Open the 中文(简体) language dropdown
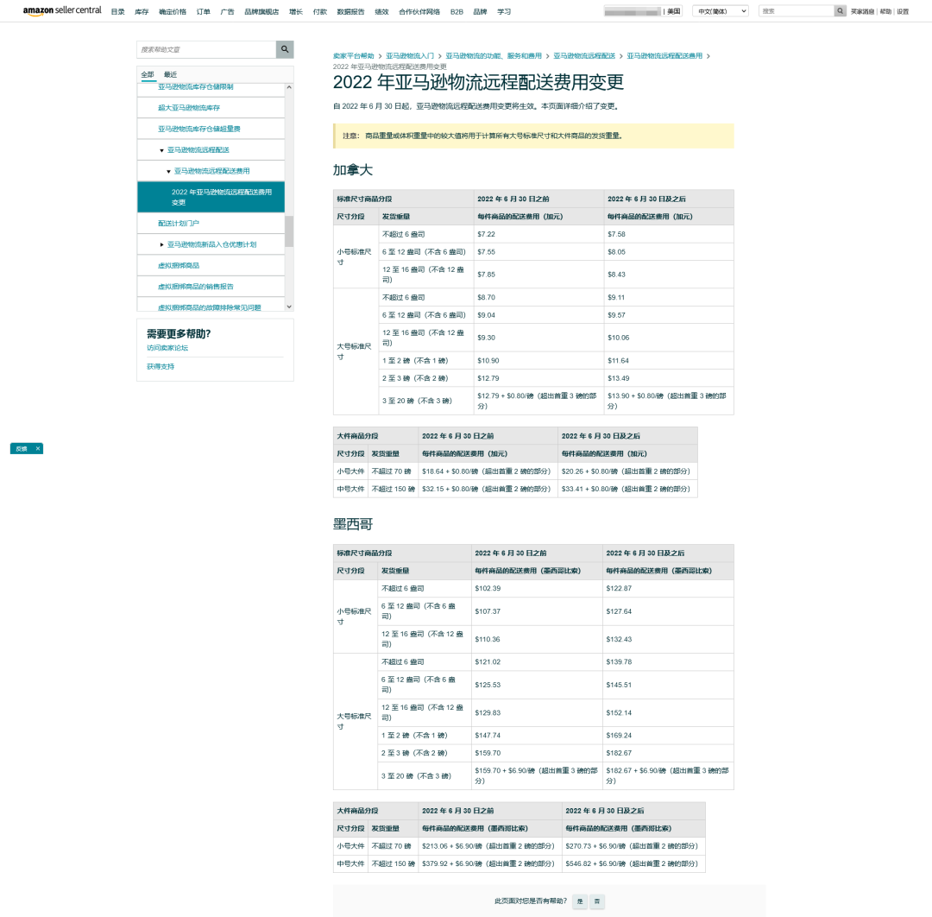The height and width of the screenshot is (917, 932). 721,11
